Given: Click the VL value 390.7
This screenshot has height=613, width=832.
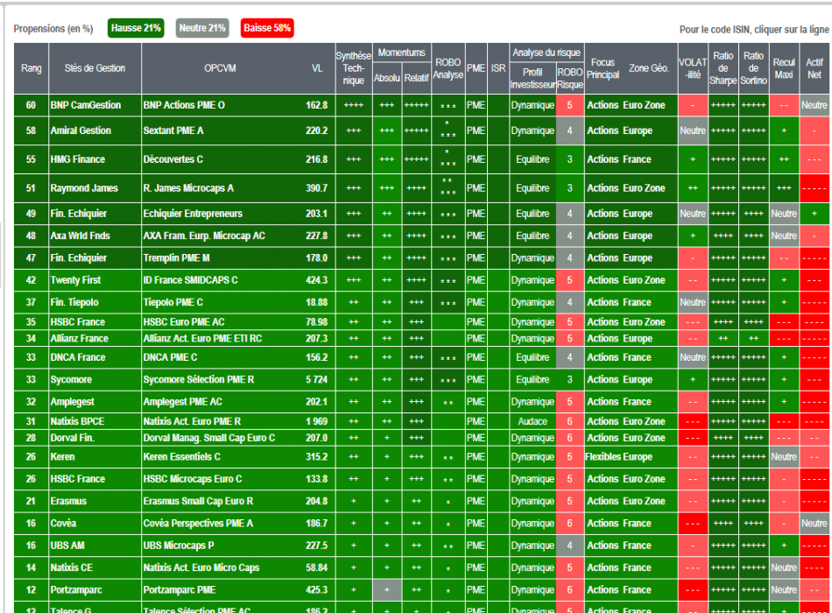Looking at the screenshot, I should [x=316, y=188].
